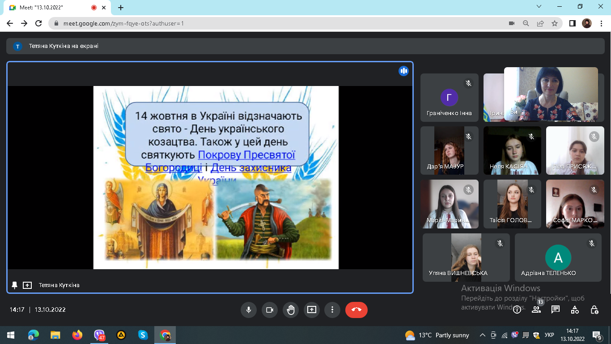Open the host controls lock icon

click(594, 310)
